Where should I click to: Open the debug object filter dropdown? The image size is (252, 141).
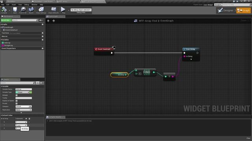pos(81,10)
